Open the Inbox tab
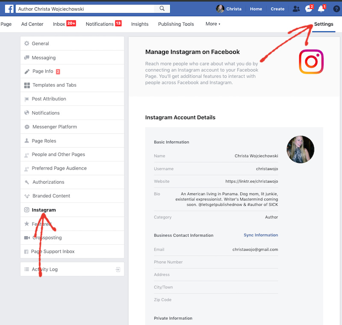This screenshot has height=325, width=342. tap(59, 24)
